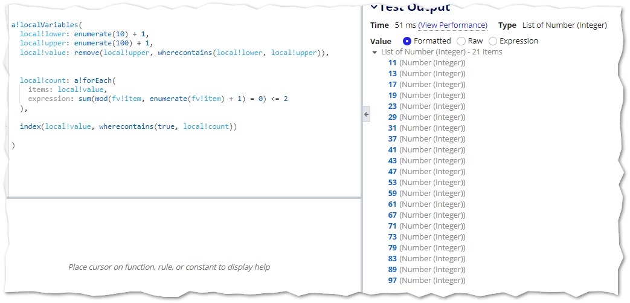Click the List of Number (Integer) type label
Image resolution: width=630 pixels, height=303 pixels.
[x=565, y=25]
